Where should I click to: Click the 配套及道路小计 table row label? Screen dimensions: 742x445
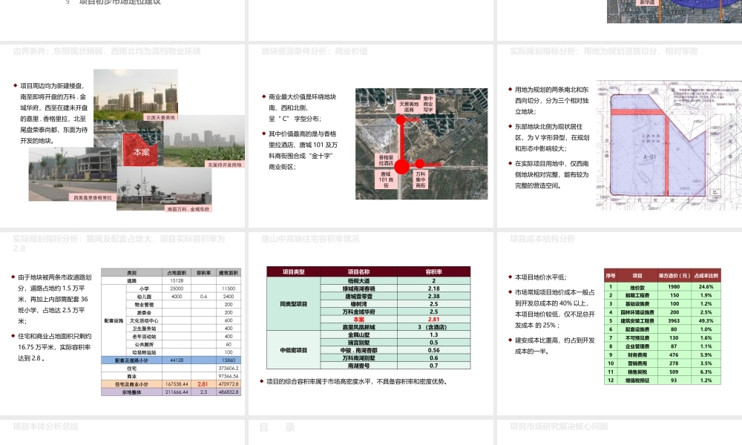point(131,360)
